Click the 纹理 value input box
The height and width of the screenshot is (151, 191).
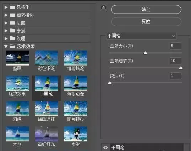coord(175,76)
